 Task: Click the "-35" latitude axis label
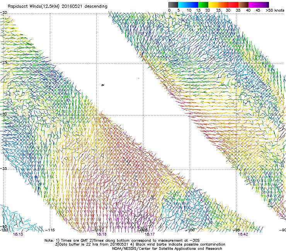(4, 168)
